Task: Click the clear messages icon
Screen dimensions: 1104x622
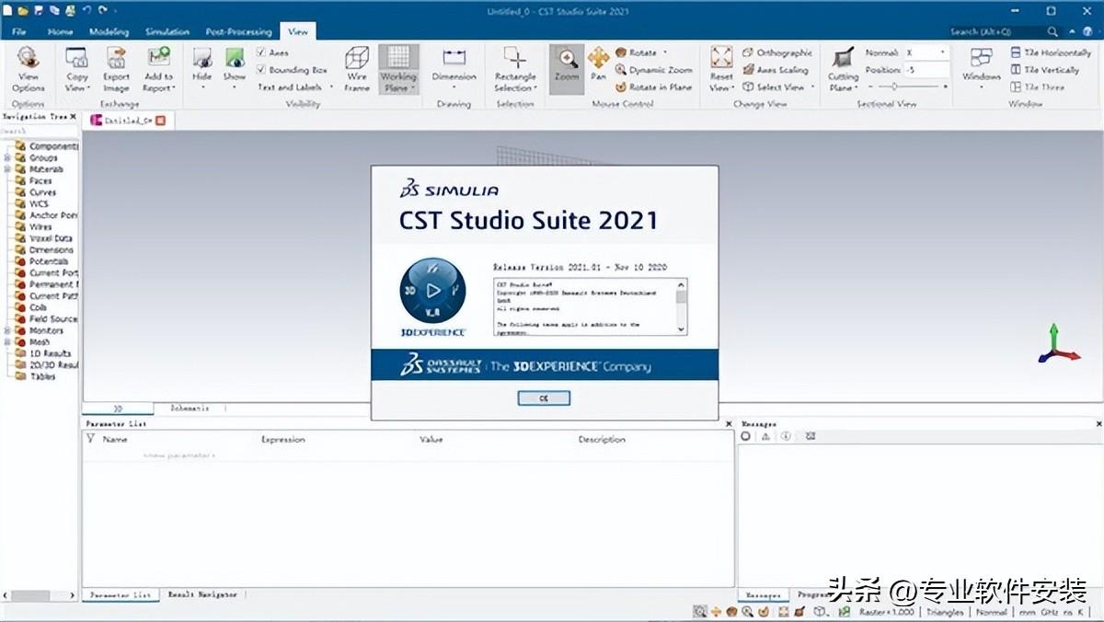Action: coord(811,437)
